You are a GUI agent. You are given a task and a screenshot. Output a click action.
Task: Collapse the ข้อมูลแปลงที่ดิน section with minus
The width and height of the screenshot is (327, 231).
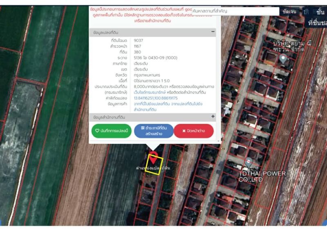[213, 31]
